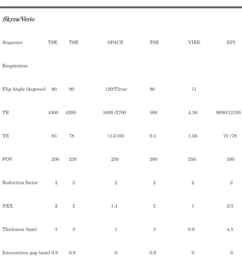Screen dimensions: 242x261
Task: Click the Reduction factor row label
Action: click(x=20, y=183)
